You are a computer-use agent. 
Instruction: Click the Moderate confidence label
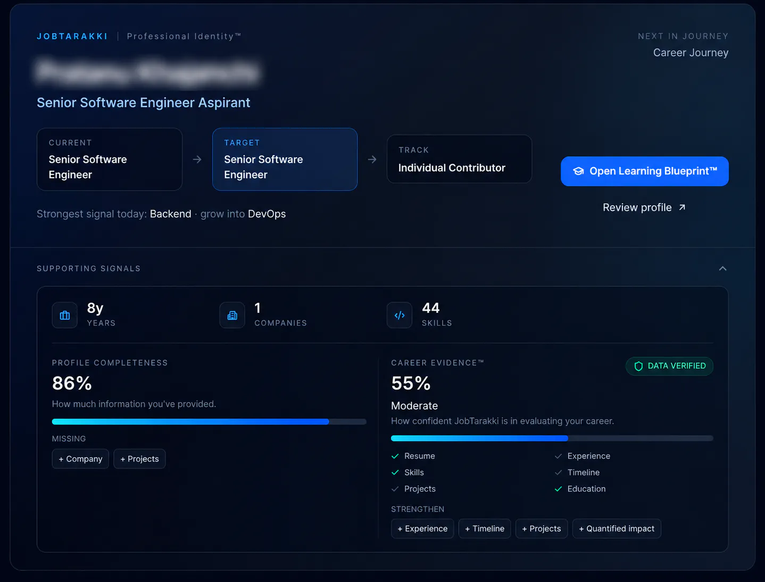(x=414, y=406)
